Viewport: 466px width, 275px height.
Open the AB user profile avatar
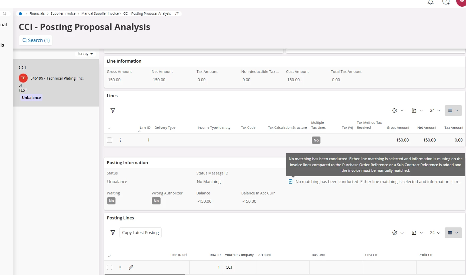point(462,2)
